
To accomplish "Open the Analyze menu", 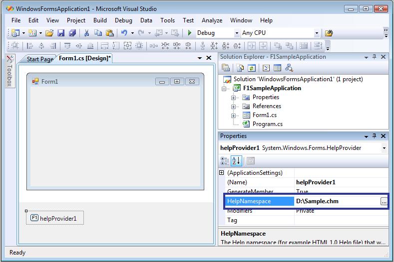I will (x=212, y=20).
